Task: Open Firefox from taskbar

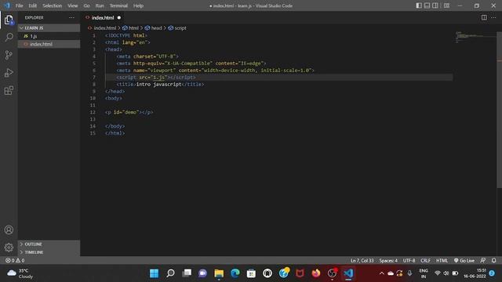Action: (x=316, y=273)
